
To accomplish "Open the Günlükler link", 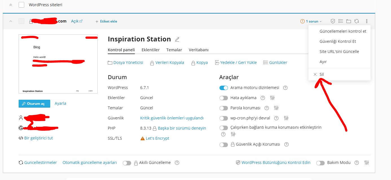I will (275, 63).
